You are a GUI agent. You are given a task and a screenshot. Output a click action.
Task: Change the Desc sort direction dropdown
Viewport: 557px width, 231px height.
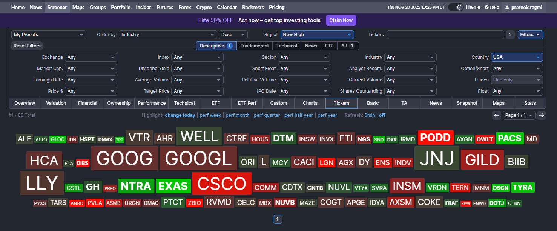click(233, 35)
